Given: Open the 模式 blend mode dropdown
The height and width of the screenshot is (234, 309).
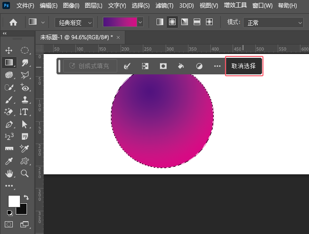Looking at the screenshot, I should click(273, 22).
